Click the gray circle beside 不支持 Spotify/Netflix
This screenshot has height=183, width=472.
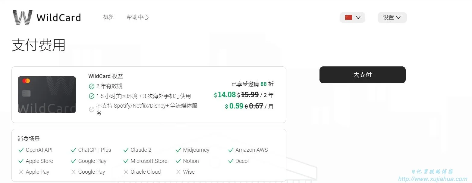[x=92, y=109]
